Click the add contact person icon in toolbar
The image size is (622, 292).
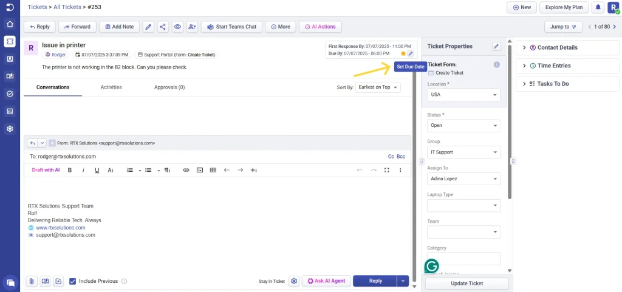coord(192,27)
